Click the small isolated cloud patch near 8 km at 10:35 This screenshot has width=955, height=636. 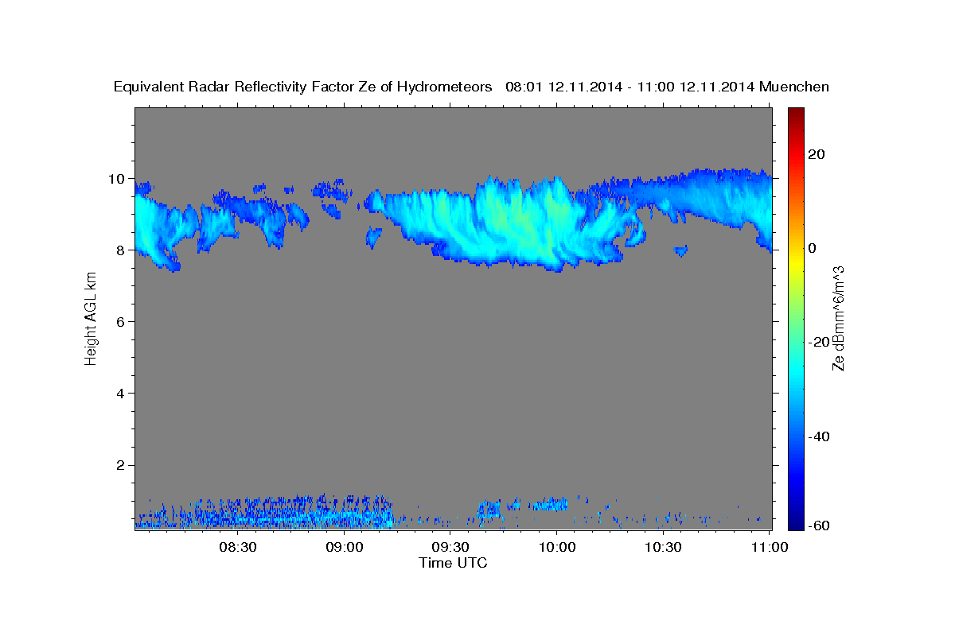[680, 250]
